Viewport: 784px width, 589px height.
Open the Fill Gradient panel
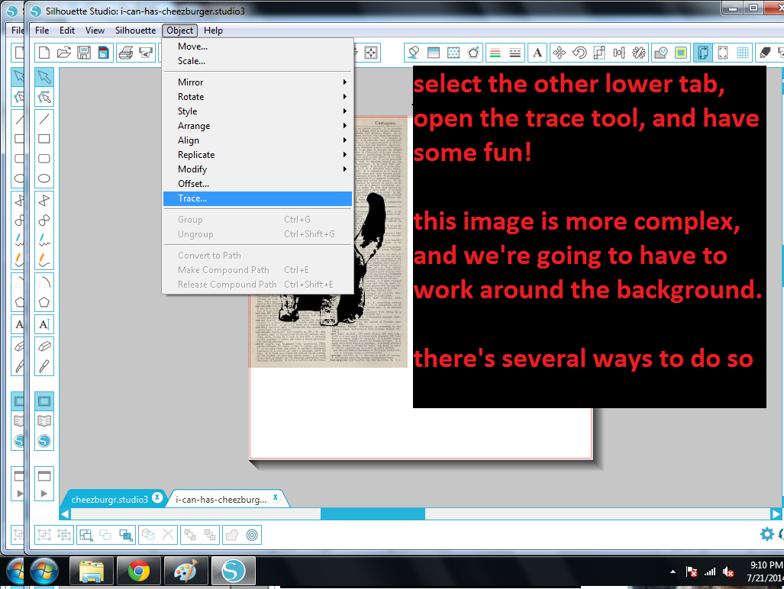pyautogui.click(x=434, y=53)
